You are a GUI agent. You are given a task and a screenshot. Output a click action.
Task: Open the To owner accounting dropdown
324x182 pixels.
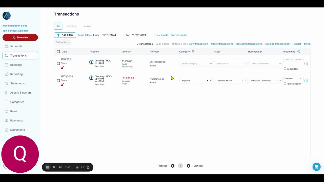pyautogui.click(x=293, y=78)
